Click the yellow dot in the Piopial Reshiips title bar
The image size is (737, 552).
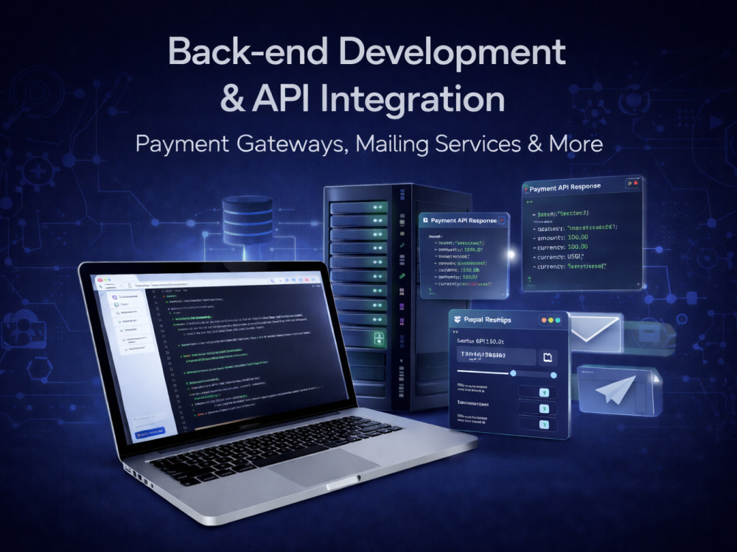[x=551, y=320]
